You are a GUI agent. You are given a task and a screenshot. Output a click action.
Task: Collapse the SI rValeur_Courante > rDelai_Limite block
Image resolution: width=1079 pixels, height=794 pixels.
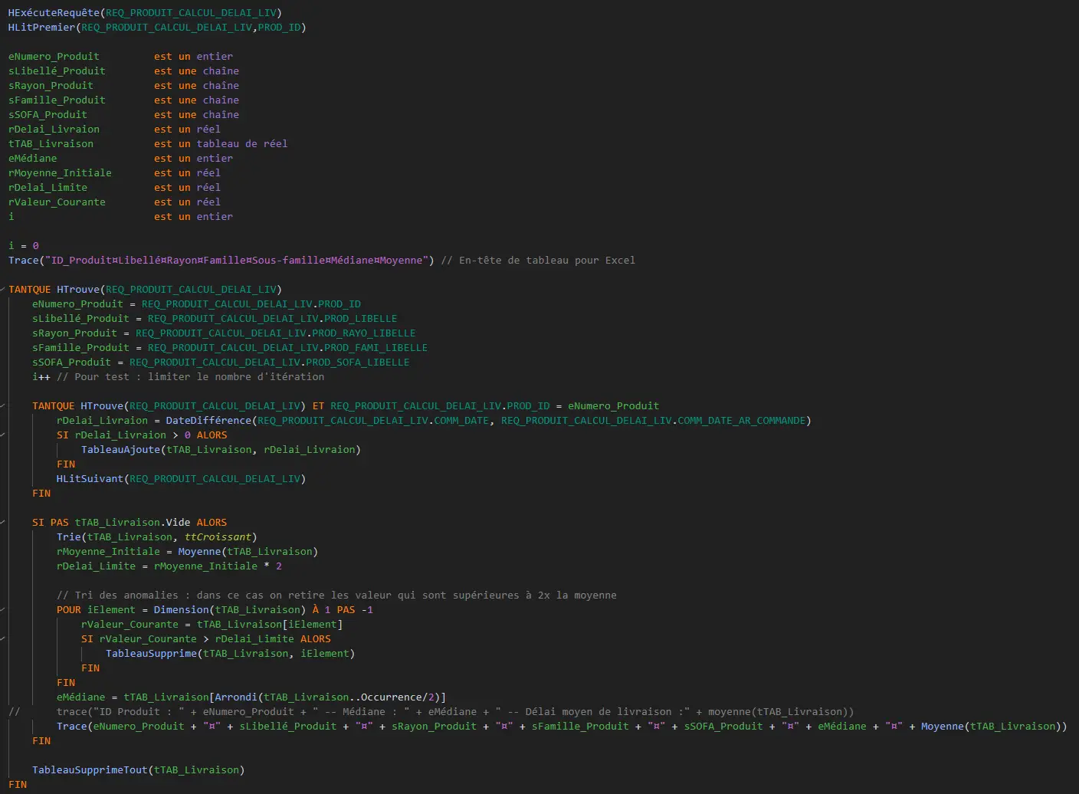point(3,638)
